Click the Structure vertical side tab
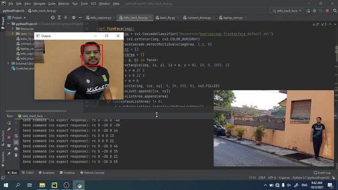The image size is (338, 190). click(3, 138)
